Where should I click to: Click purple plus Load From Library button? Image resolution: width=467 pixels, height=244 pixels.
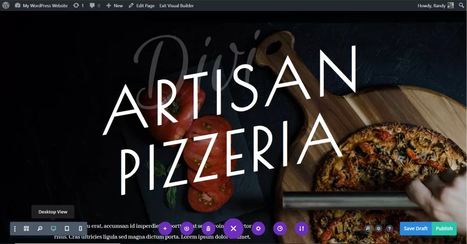tap(165, 228)
